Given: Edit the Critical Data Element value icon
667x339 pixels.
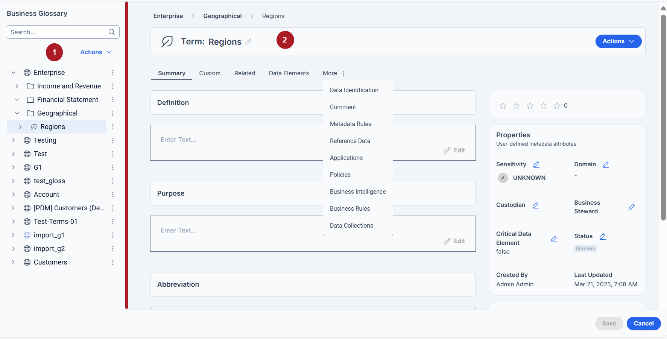Looking at the screenshot, I should tap(554, 239).
